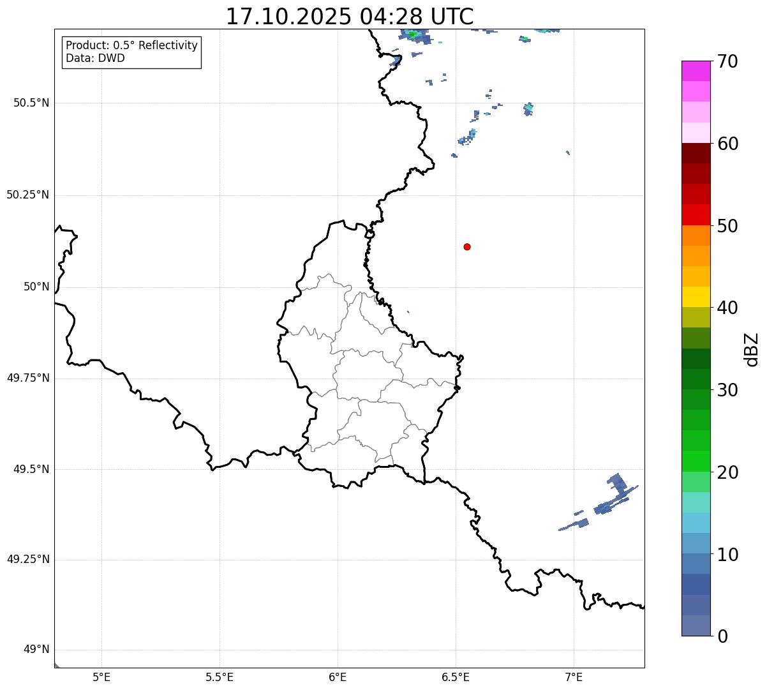Click the dark maroon colorbar segment below 60
The width and height of the screenshot is (767, 690).
tap(696, 153)
